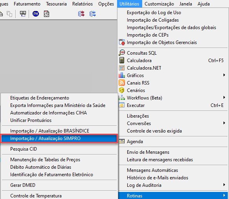Viewport: 229px width, 199px height.
Task: Click the red arrows transfer toolbar icon
Action: [81, 14]
